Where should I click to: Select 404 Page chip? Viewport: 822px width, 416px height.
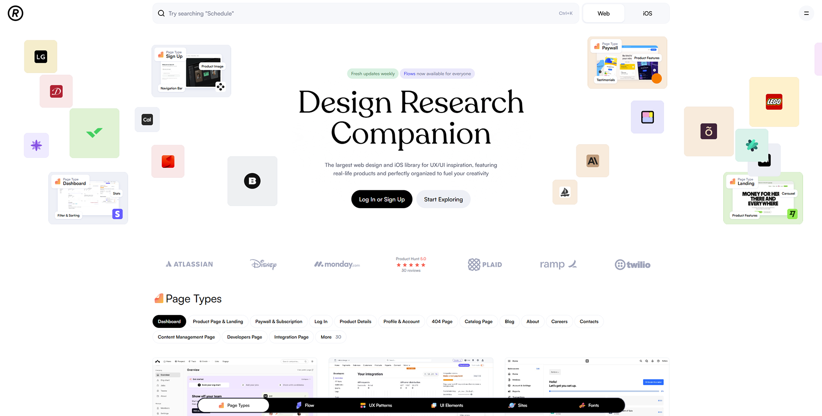[x=442, y=322]
